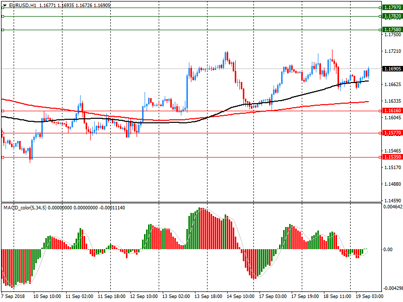Click the 1.17210 price axis label
This screenshot has height=302, width=403.
click(392, 51)
